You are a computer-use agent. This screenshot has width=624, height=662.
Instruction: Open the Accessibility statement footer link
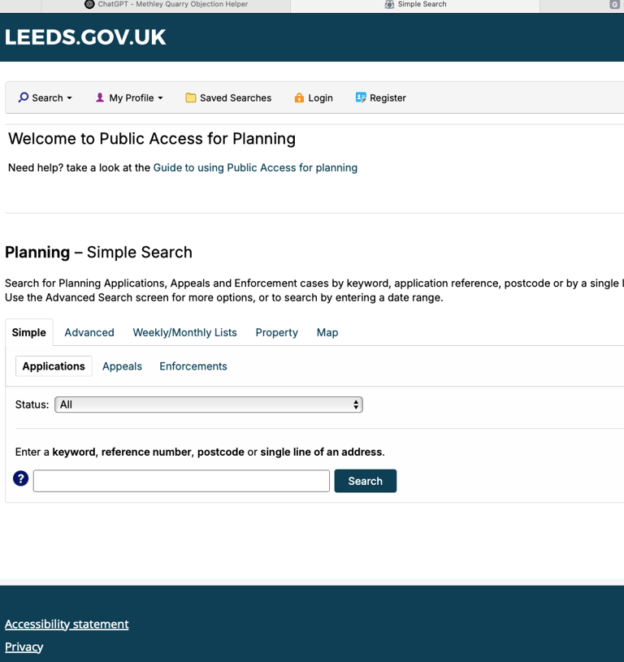coord(67,624)
